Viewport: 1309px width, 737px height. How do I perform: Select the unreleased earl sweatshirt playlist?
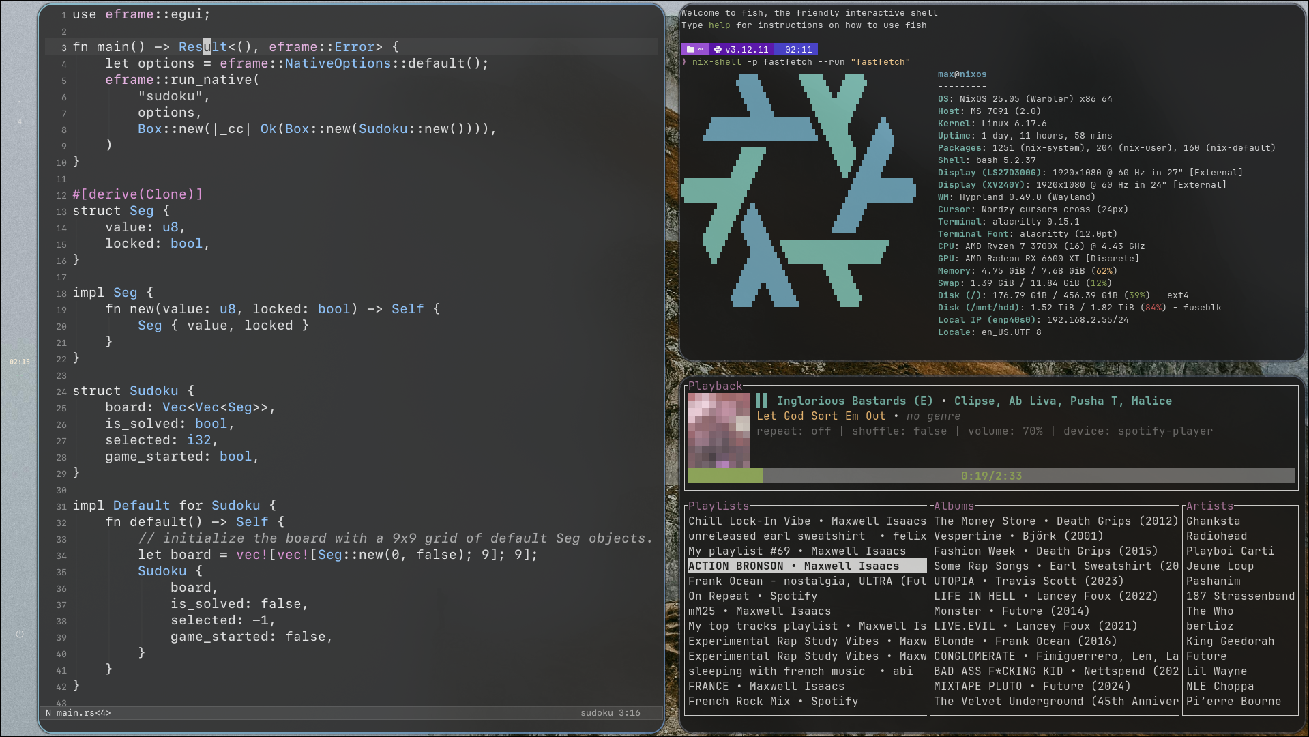click(x=807, y=536)
